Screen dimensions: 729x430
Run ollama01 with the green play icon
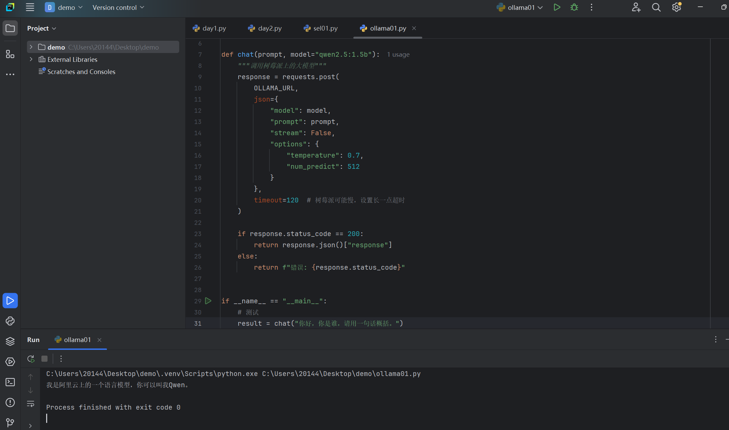pos(557,7)
